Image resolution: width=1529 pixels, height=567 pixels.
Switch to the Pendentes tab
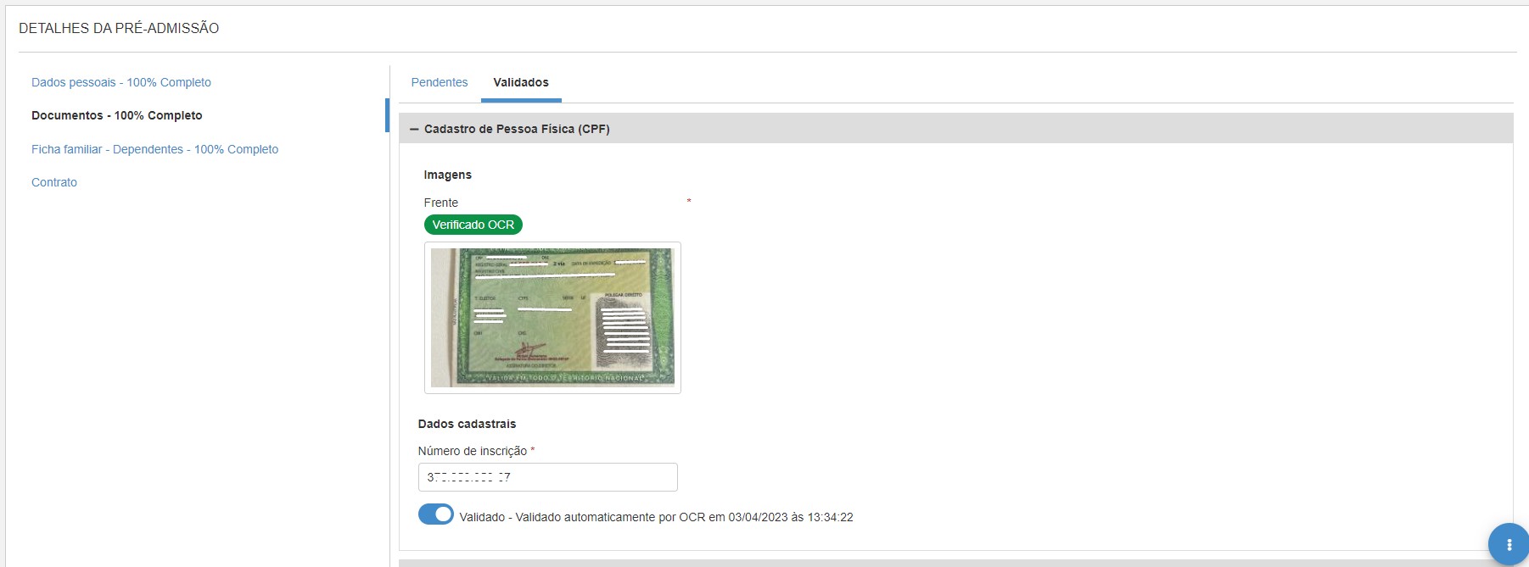[x=440, y=82]
